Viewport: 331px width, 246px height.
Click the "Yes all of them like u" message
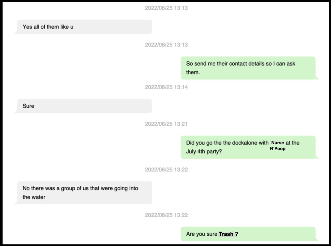click(84, 27)
